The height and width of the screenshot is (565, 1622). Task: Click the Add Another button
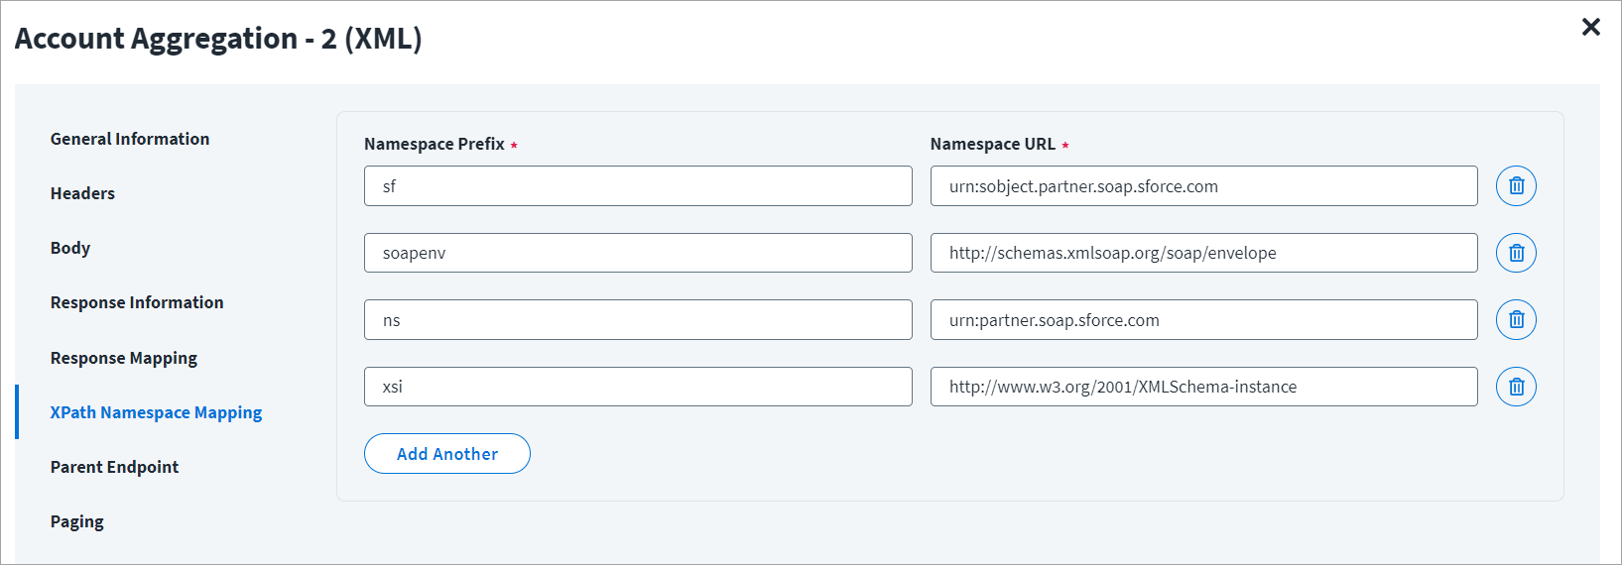tap(446, 454)
